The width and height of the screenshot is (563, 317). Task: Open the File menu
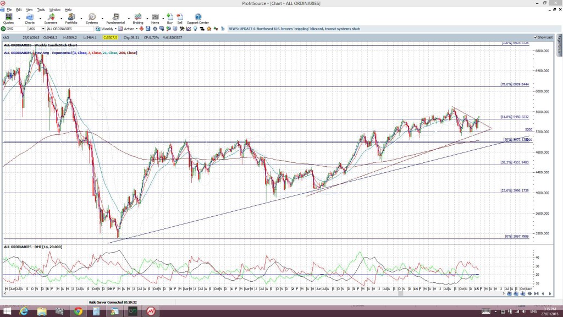9,10
